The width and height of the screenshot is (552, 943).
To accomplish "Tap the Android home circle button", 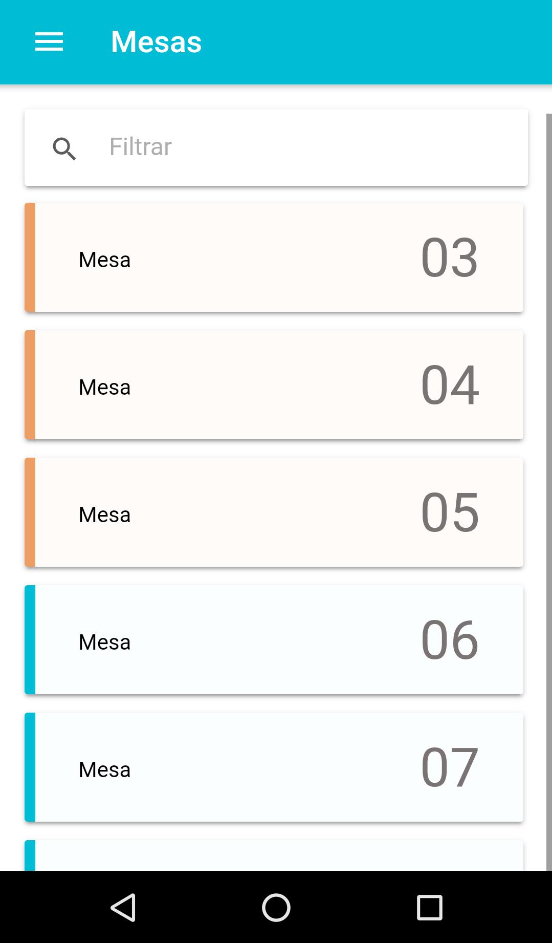I will tap(276, 907).
